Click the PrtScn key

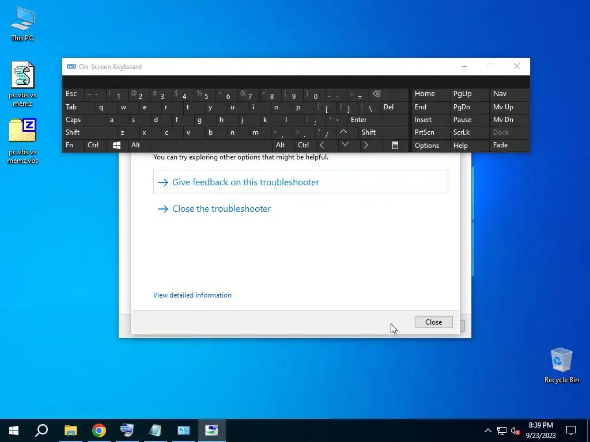point(430,132)
